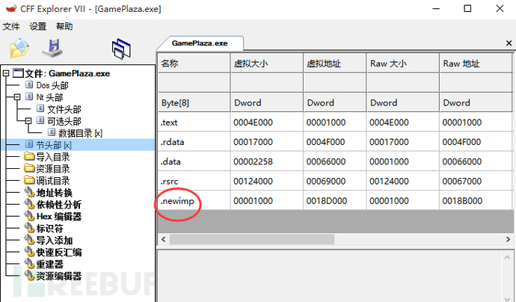Open the Hex 编辑器 tool

coord(59,216)
